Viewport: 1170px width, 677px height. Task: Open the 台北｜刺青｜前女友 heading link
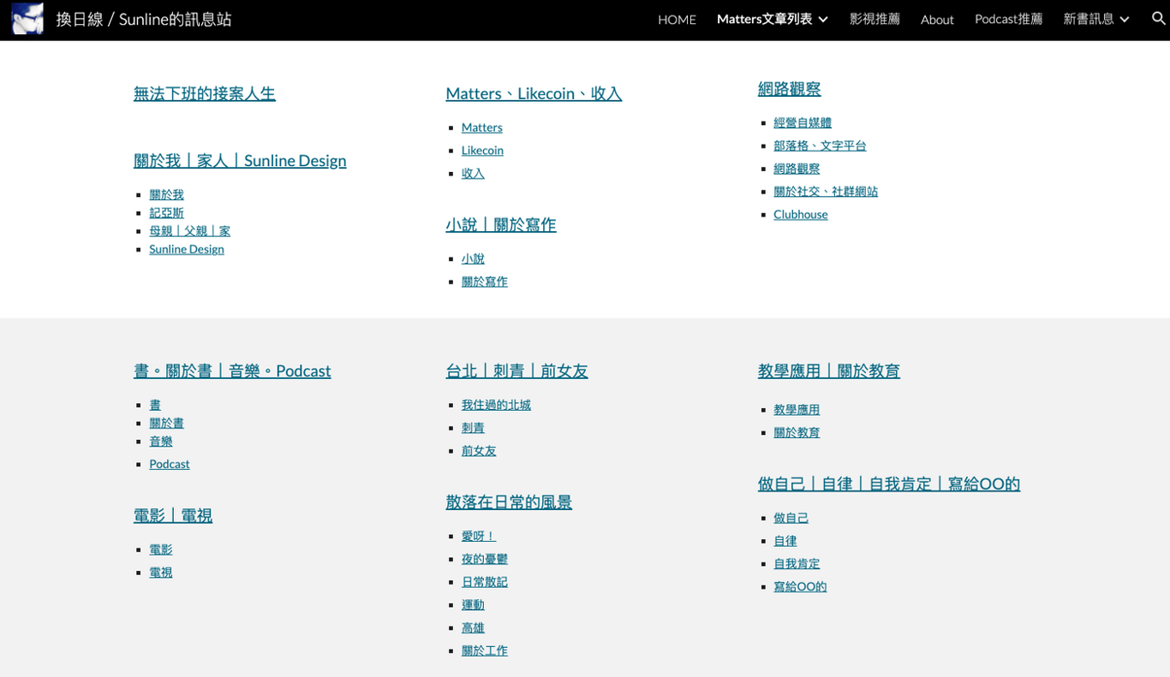(x=516, y=371)
